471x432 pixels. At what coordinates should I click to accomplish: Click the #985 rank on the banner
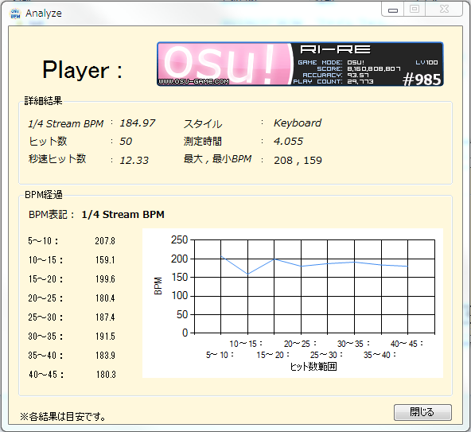(x=422, y=80)
